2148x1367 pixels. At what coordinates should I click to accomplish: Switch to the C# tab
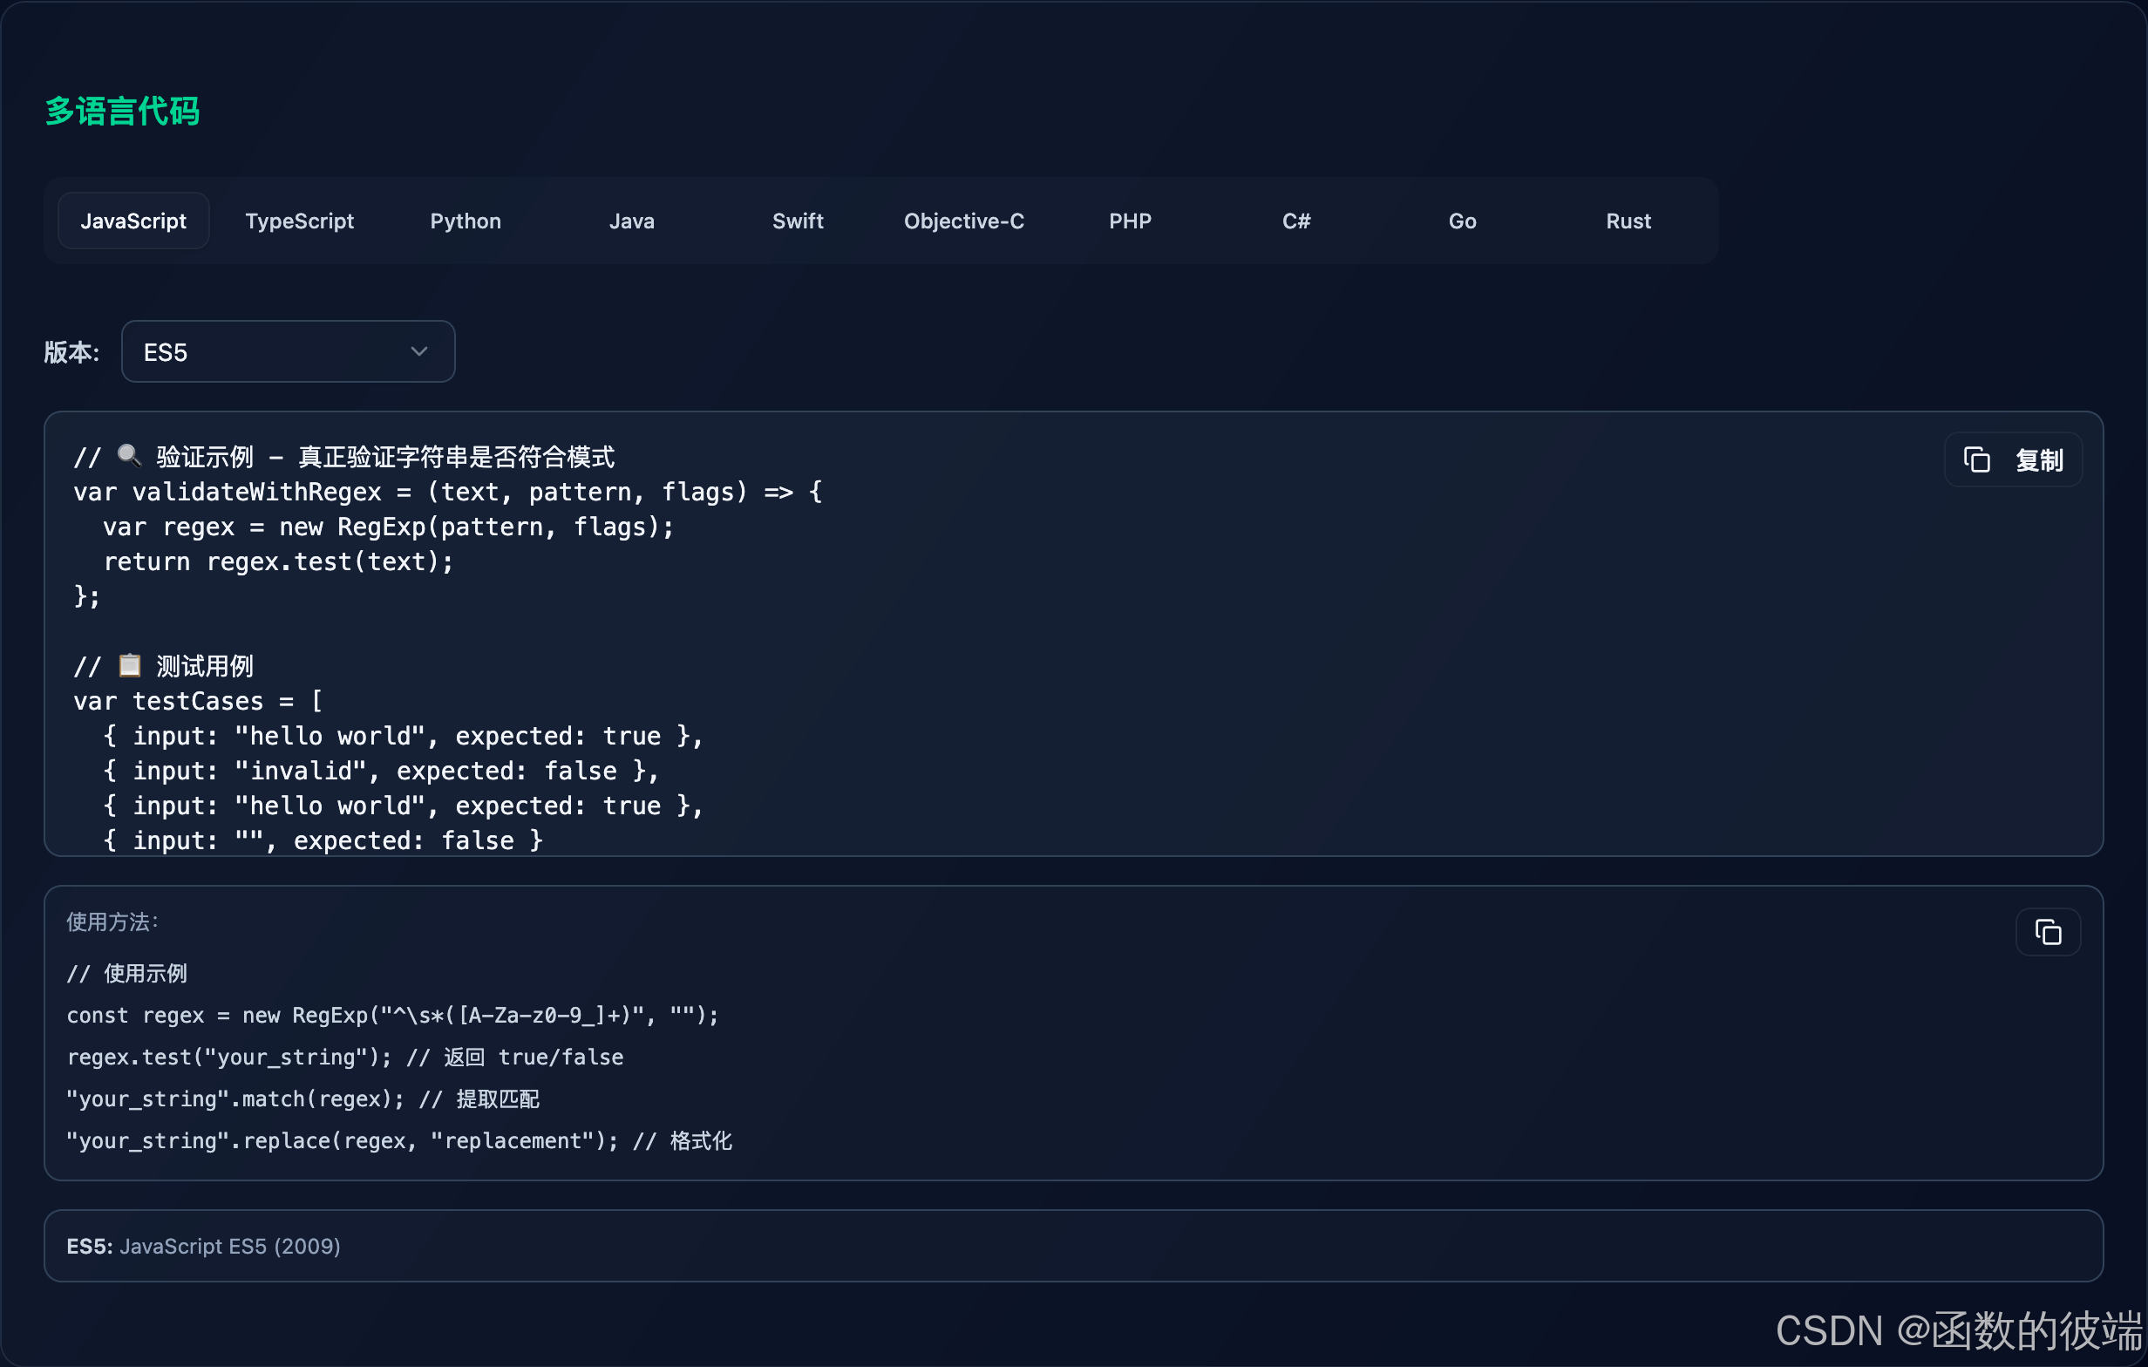(1295, 221)
